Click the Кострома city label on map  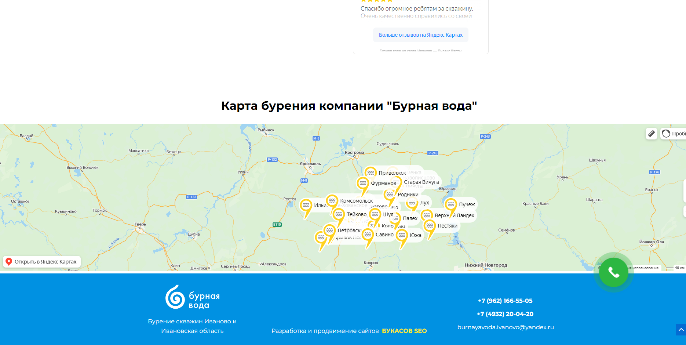[354, 152]
